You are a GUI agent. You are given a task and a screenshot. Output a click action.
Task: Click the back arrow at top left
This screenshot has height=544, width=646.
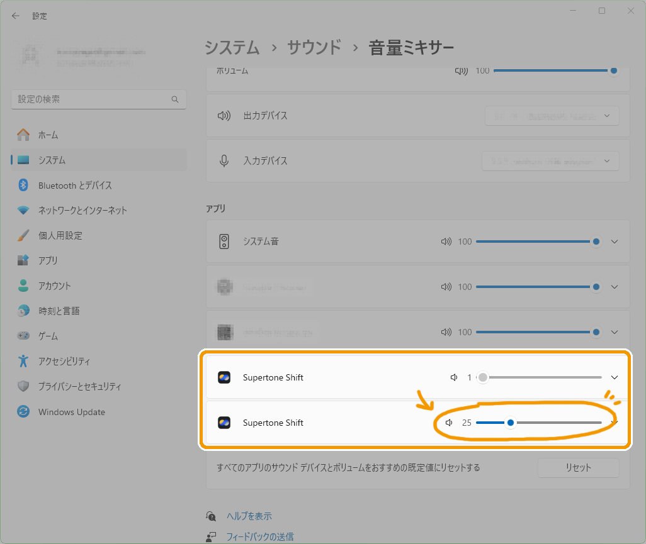click(15, 15)
